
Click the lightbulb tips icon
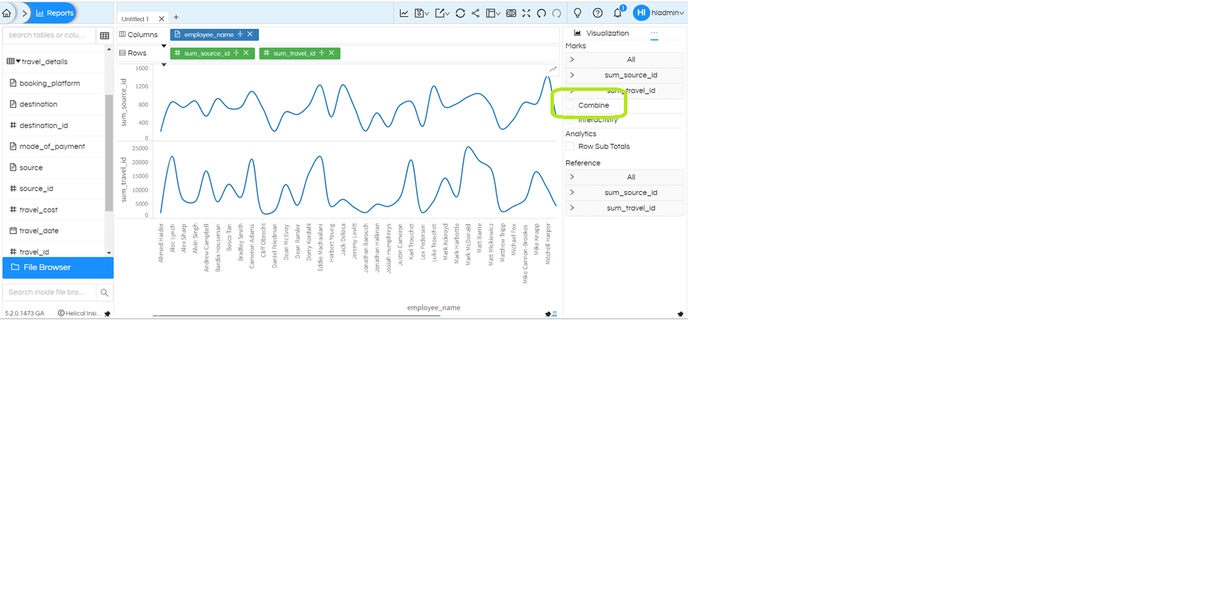tap(577, 13)
